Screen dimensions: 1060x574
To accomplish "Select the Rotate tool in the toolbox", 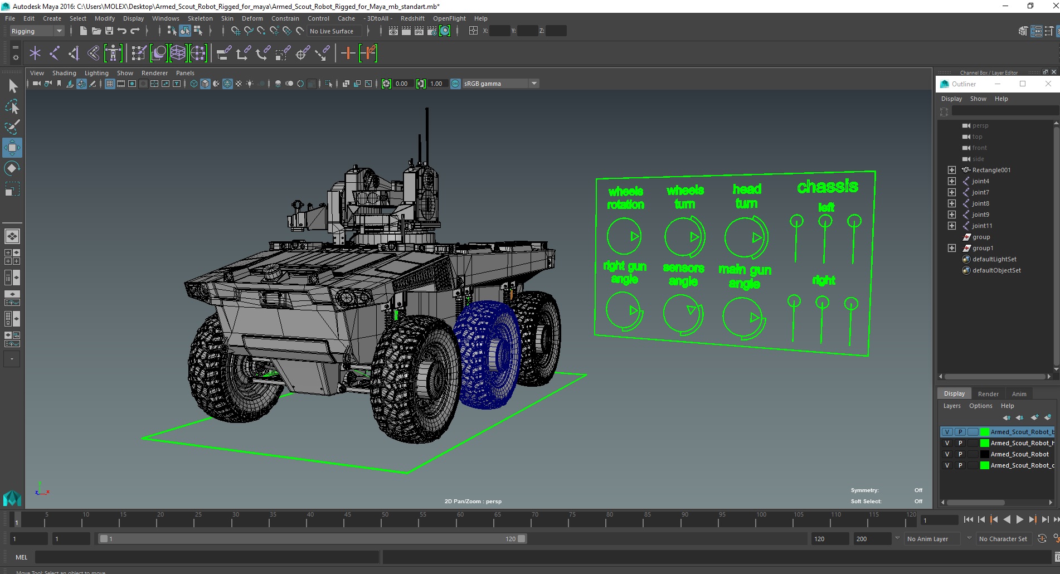I will 12,168.
